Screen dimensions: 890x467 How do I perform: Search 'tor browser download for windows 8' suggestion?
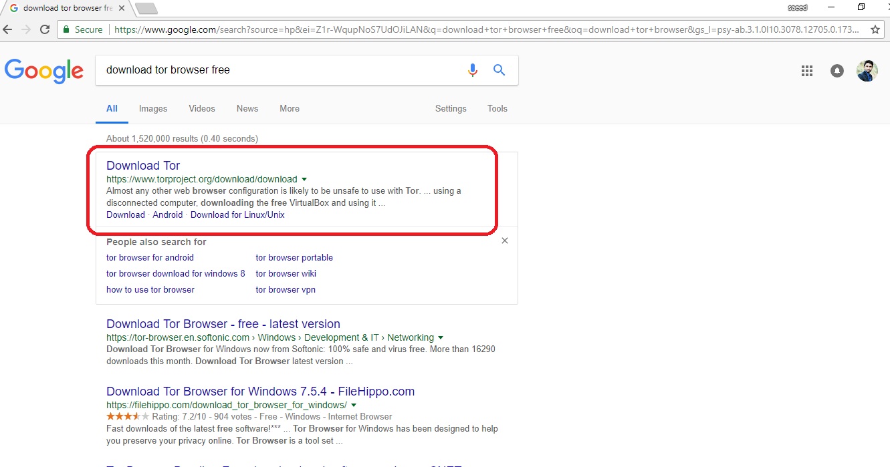176,273
